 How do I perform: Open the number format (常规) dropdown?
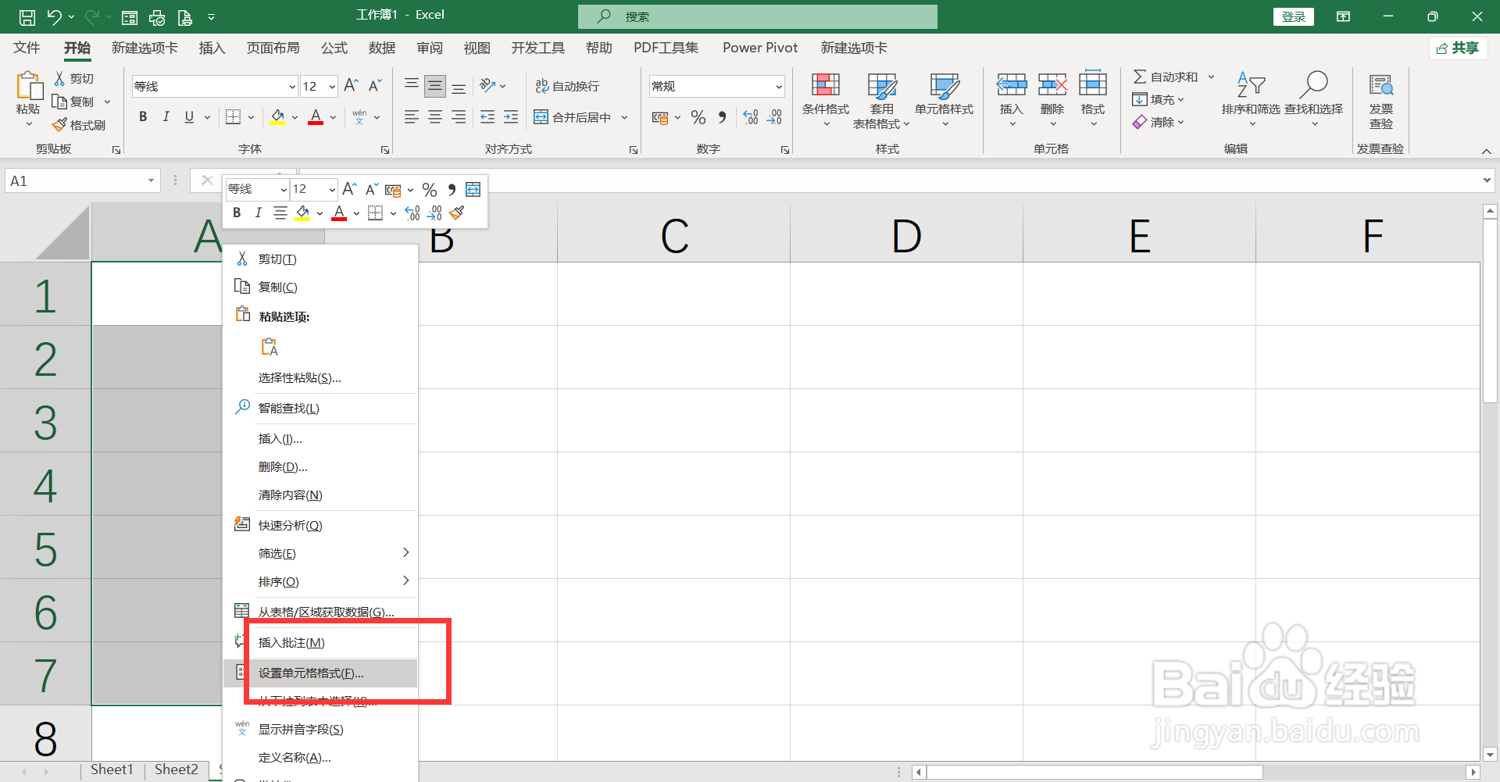pyautogui.click(x=779, y=87)
